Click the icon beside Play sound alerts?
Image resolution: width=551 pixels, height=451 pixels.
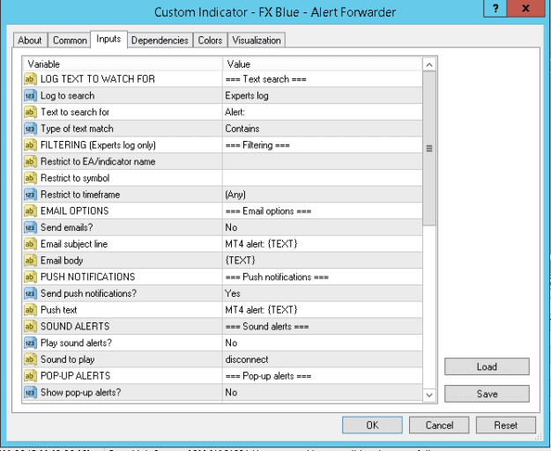30,343
